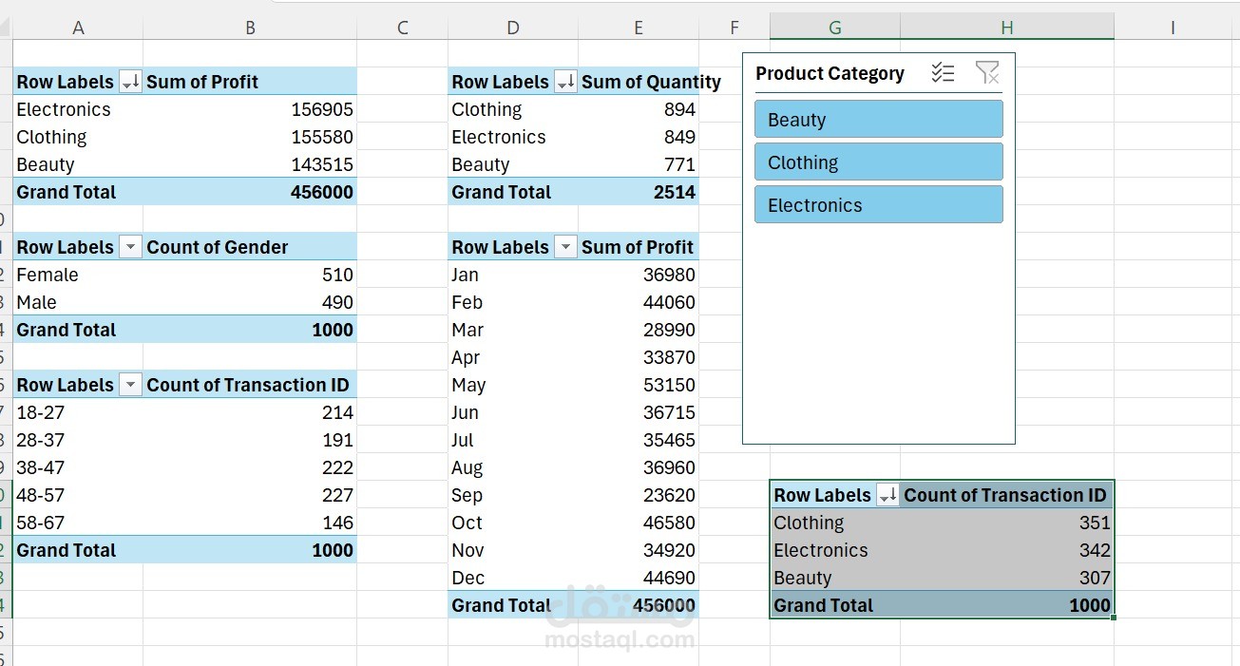Select the column A header
Screen dimensions: 1240x666
click(78, 28)
